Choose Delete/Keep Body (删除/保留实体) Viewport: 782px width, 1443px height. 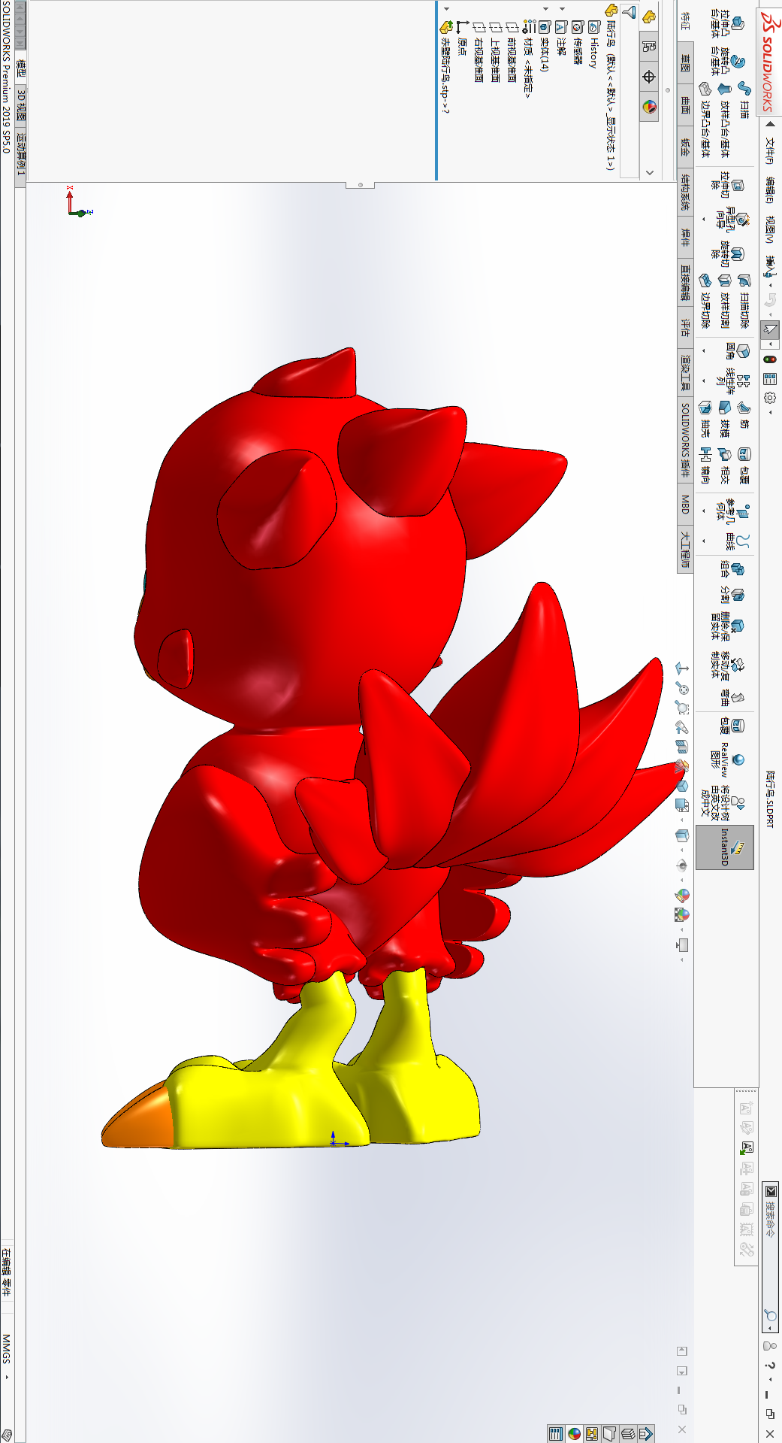[x=727, y=626]
